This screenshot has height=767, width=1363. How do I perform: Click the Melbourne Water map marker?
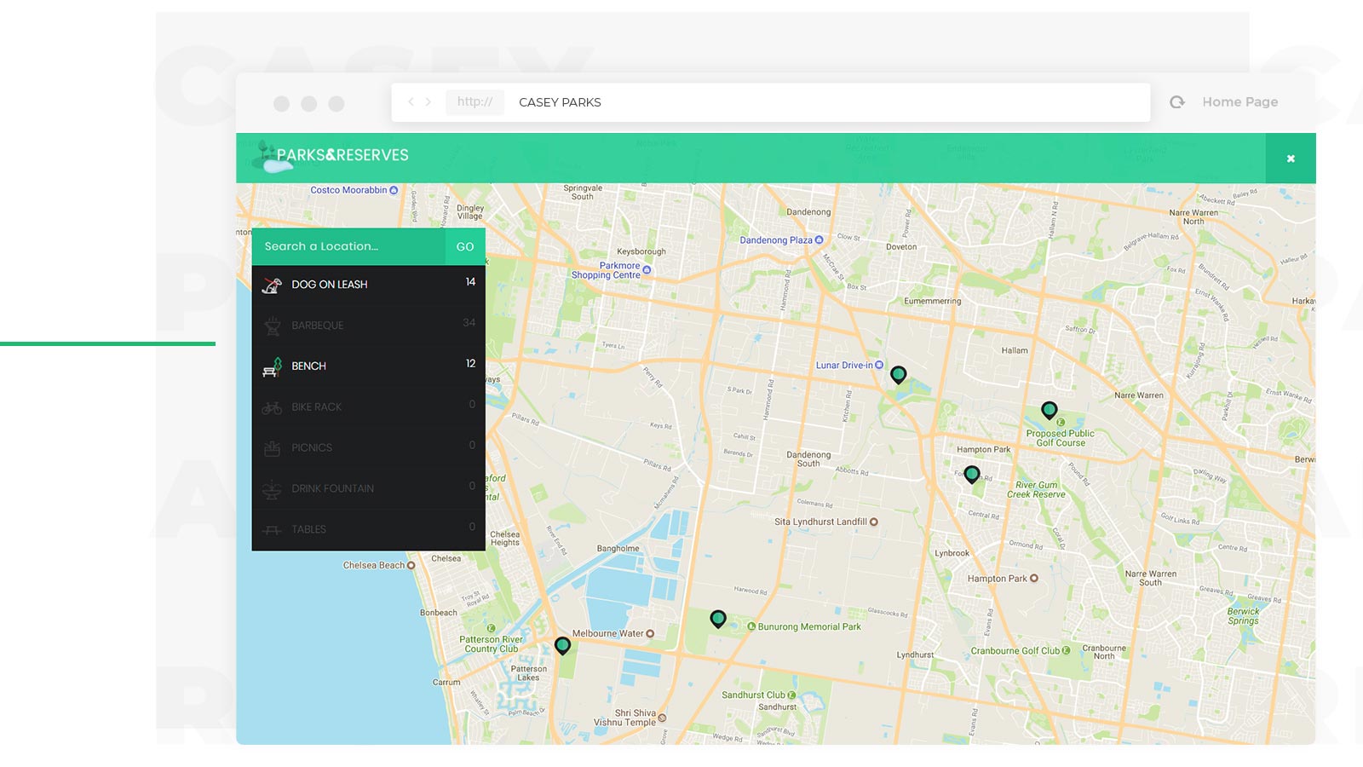[x=650, y=633]
